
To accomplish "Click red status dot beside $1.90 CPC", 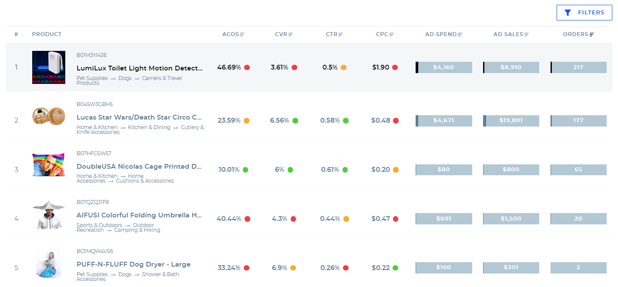I will 395,67.
